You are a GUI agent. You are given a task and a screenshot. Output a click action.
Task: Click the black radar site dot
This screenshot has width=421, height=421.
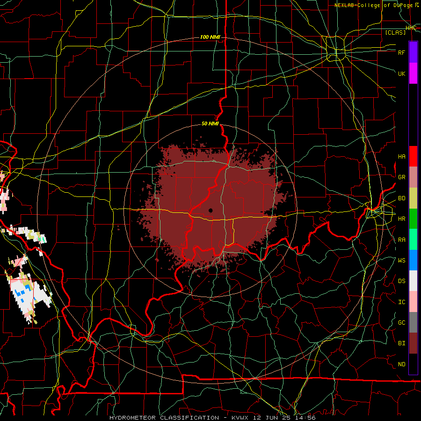pos(211,210)
